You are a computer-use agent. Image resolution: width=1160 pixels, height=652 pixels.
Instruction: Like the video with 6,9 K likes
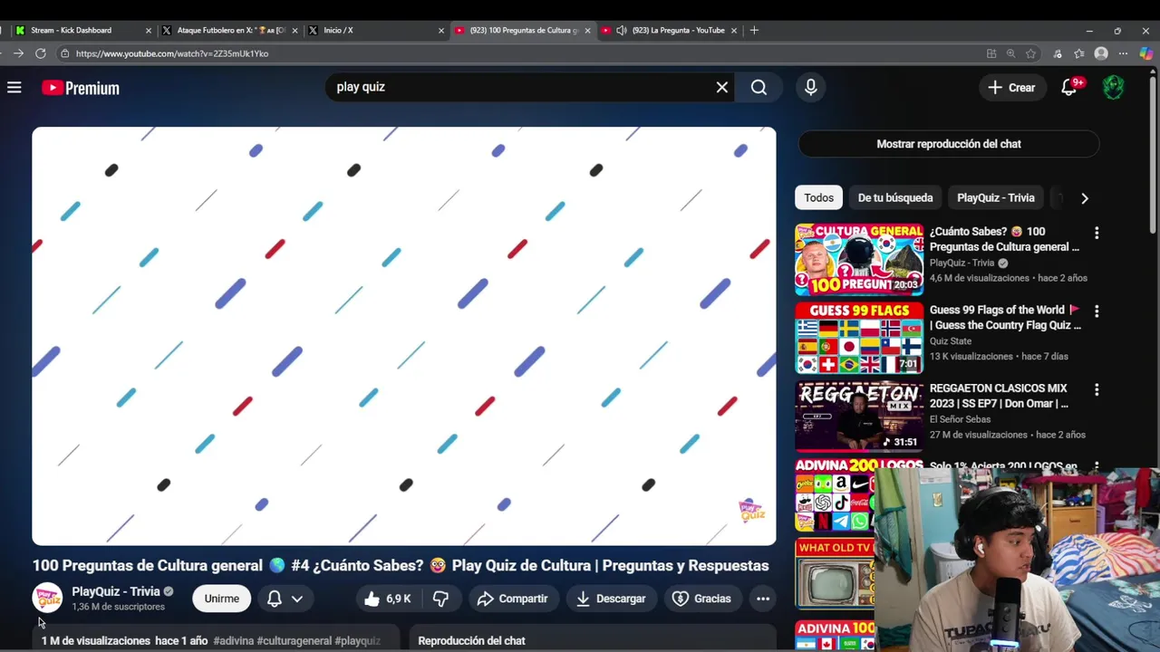387,599
